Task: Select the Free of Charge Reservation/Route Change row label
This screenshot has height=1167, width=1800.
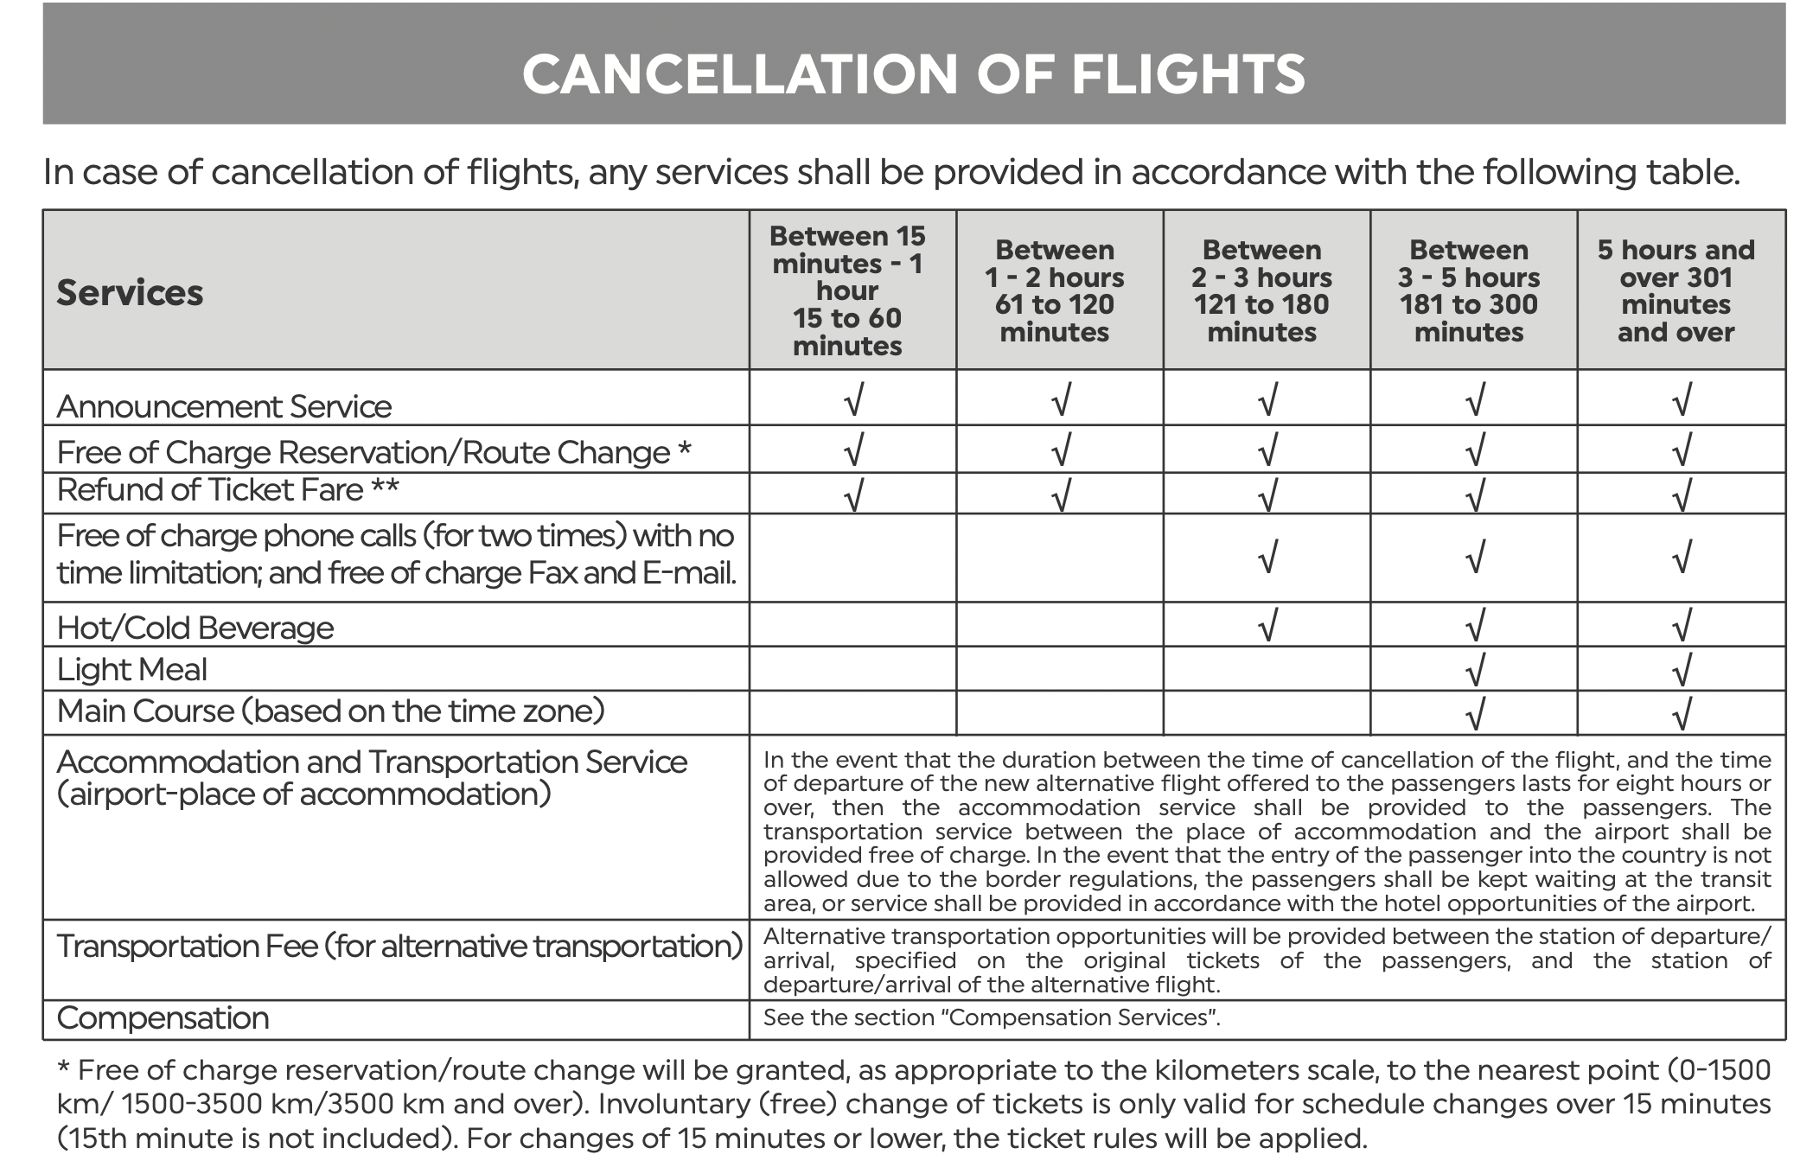Action: [373, 452]
